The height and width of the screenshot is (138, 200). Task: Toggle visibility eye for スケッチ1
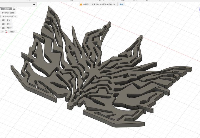pyautogui.click(x=2, y=32)
